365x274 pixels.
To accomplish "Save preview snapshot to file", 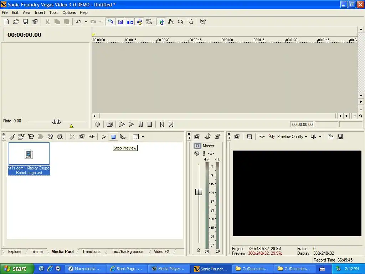I will [340, 137].
